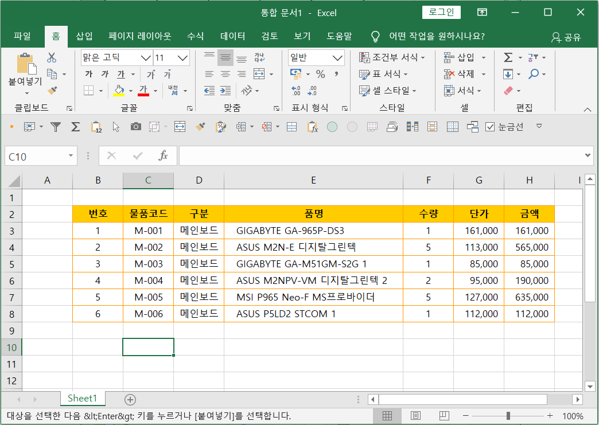The width and height of the screenshot is (599, 425).
Task: Switch to 페이지 레이아웃 tab
Action: coord(140,36)
